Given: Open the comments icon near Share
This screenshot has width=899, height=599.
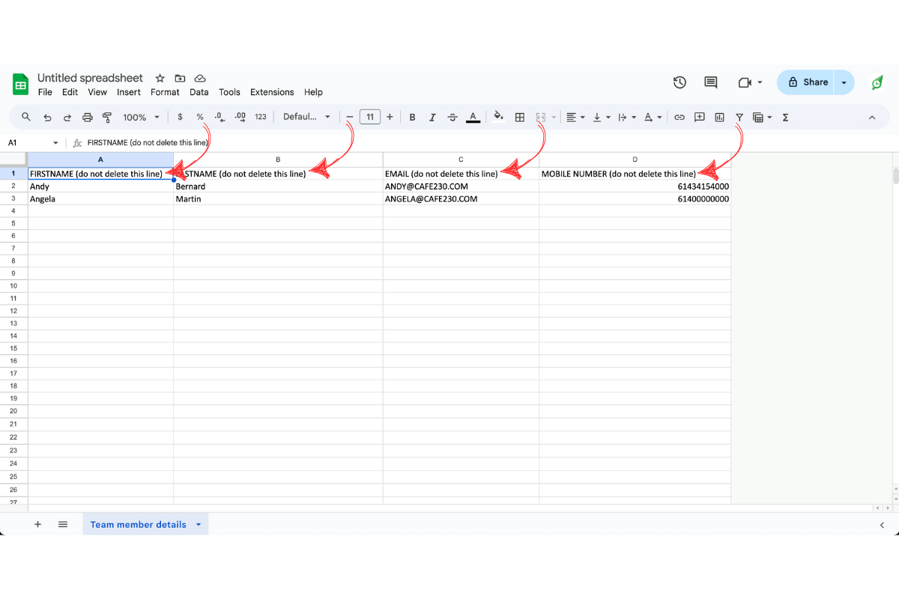Looking at the screenshot, I should (711, 82).
